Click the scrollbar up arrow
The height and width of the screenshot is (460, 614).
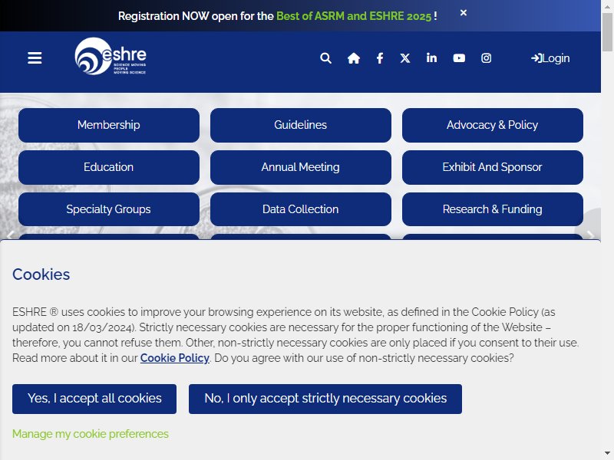pos(607,6)
